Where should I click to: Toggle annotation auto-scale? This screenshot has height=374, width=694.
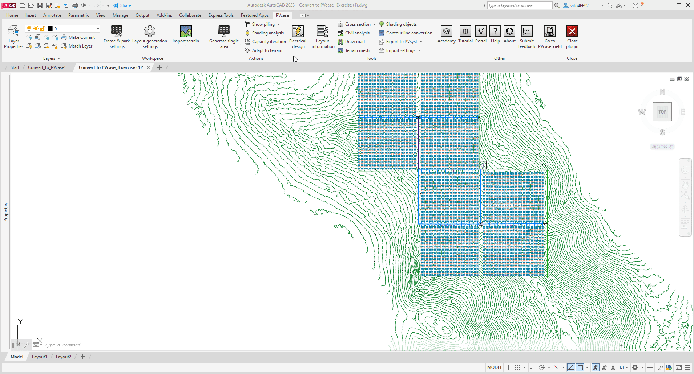coord(604,367)
